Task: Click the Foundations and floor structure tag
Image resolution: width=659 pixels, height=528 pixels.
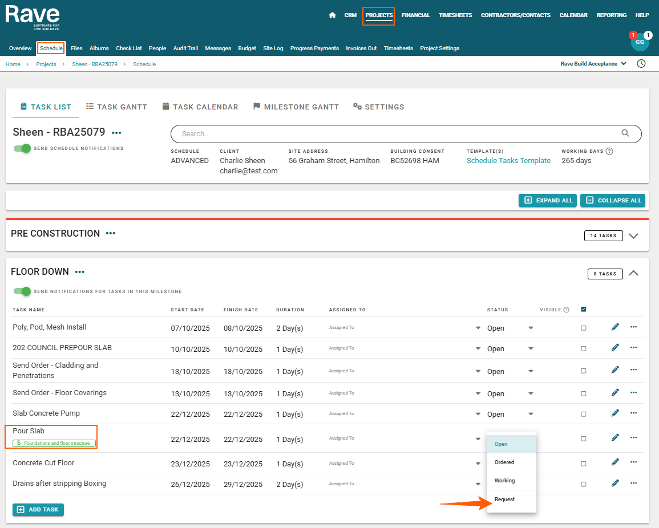Action: click(x=54, y=443)
